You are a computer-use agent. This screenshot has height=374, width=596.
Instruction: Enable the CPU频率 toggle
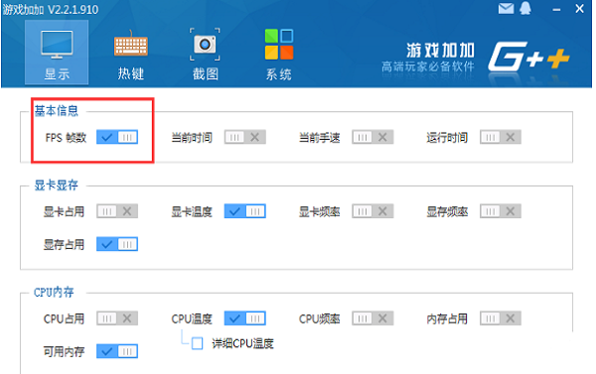click(372, 318)
